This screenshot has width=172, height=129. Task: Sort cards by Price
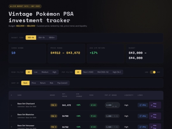(34, 83)
